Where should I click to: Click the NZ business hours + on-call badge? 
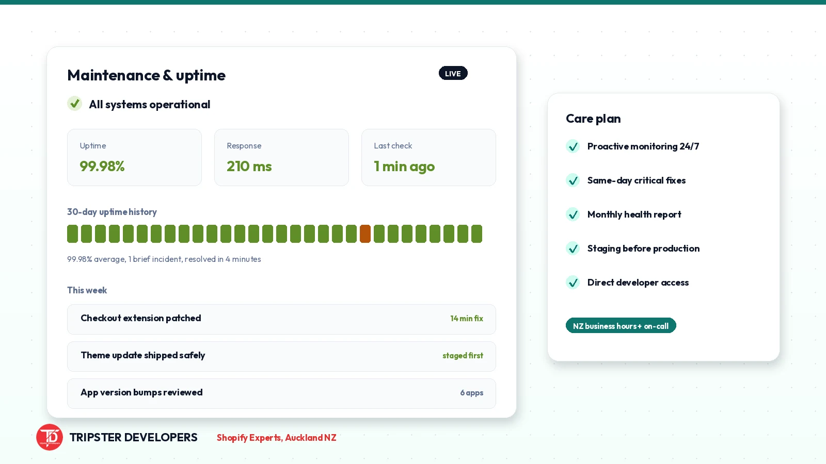621,325
